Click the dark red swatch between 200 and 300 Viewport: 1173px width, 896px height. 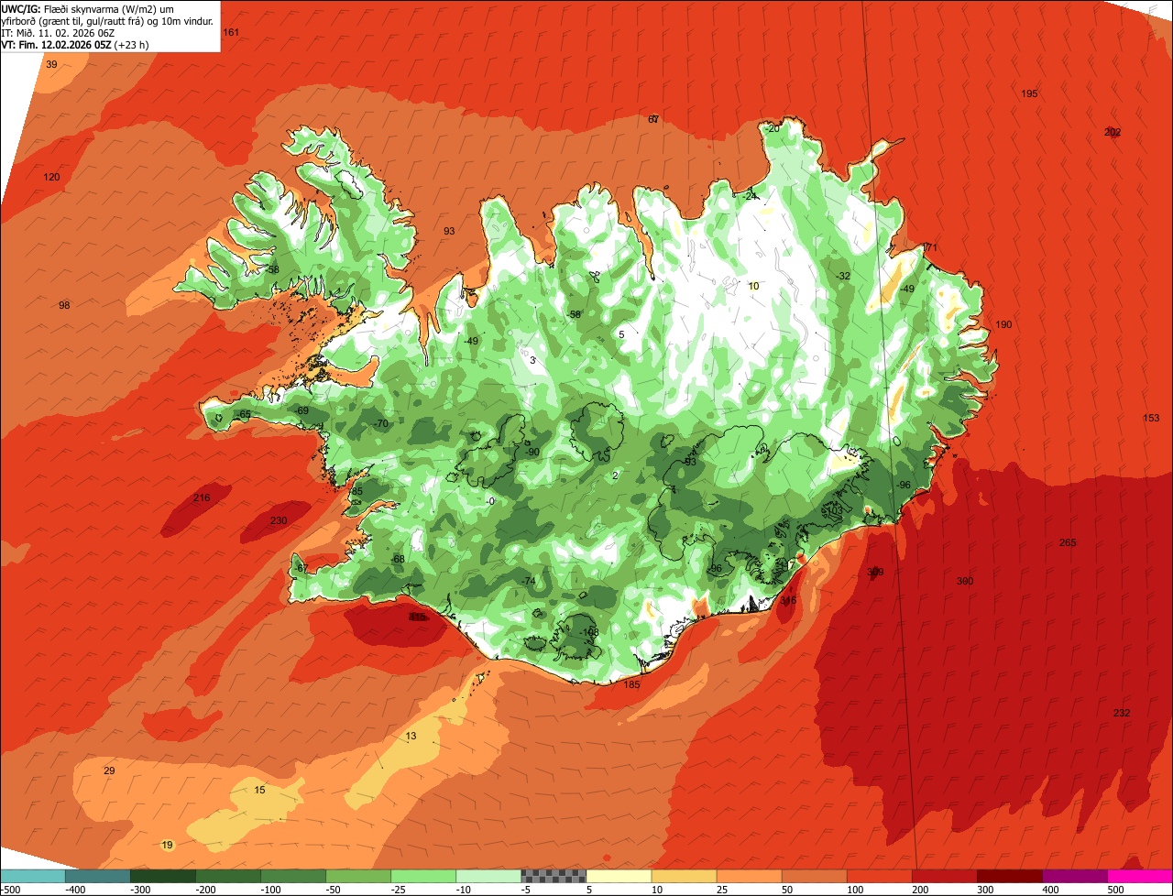click(x=945, y=876)
